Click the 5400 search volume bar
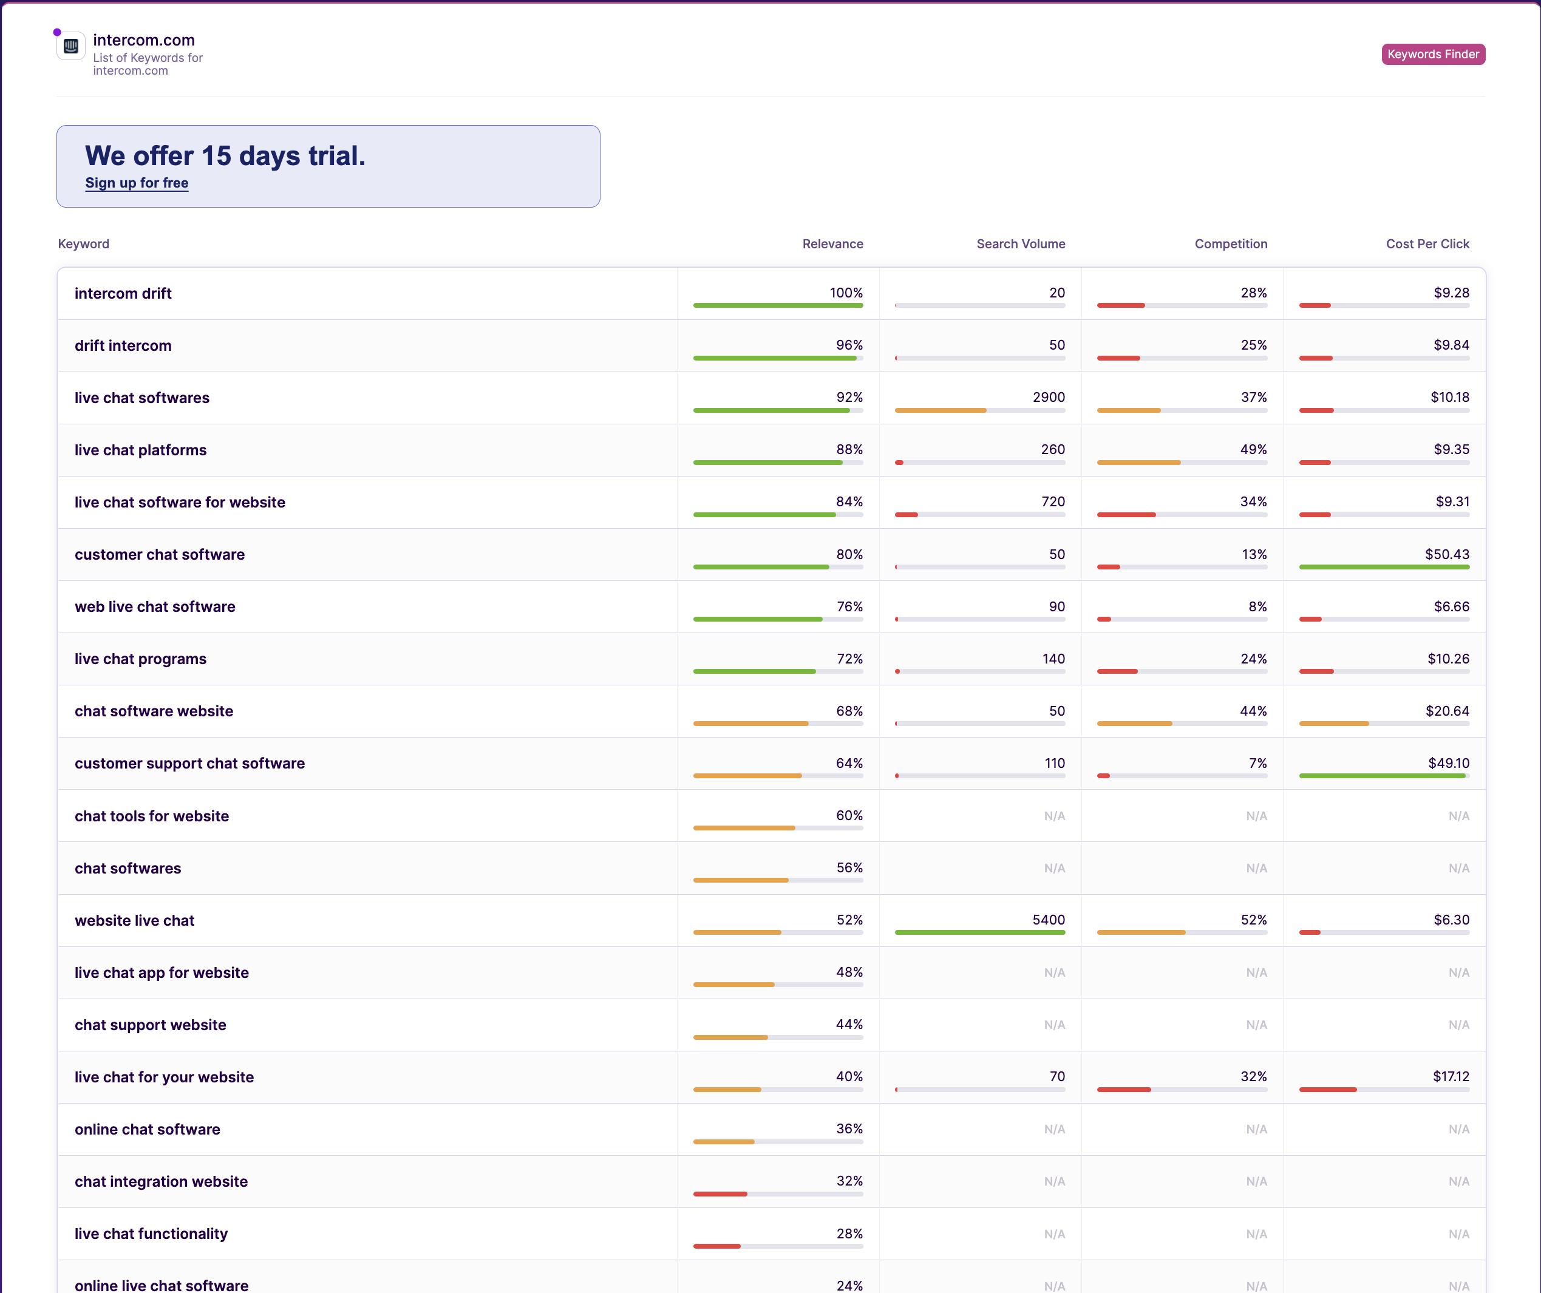 tap(979, 932)
